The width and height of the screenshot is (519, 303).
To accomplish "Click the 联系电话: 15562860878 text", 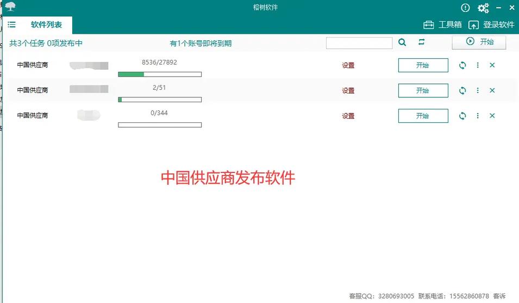I will click(x=453, y=296).
